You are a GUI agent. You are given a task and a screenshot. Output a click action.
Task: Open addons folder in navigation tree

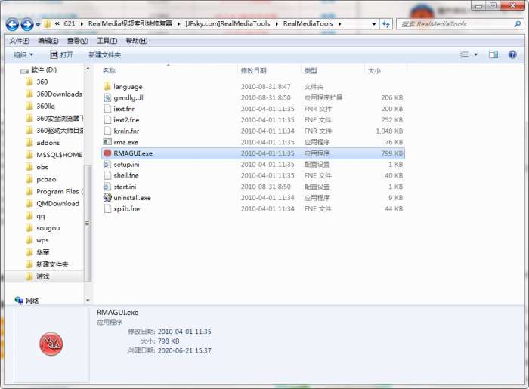[43, 143]
